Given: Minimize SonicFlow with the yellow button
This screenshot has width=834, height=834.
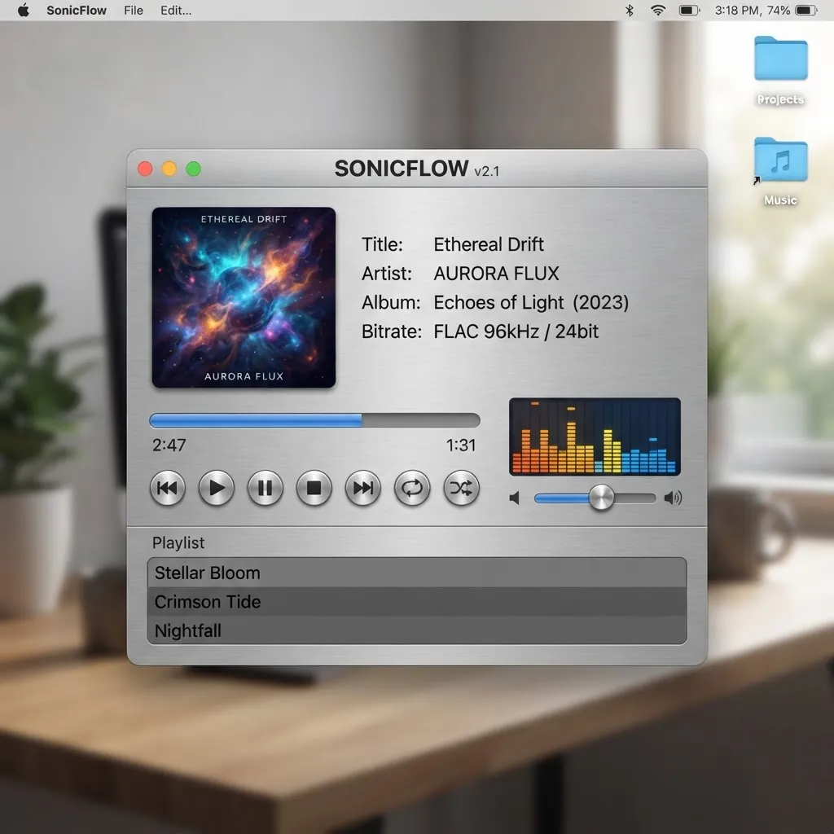Looking at the screenshot, I should click(x=169, y=169).
